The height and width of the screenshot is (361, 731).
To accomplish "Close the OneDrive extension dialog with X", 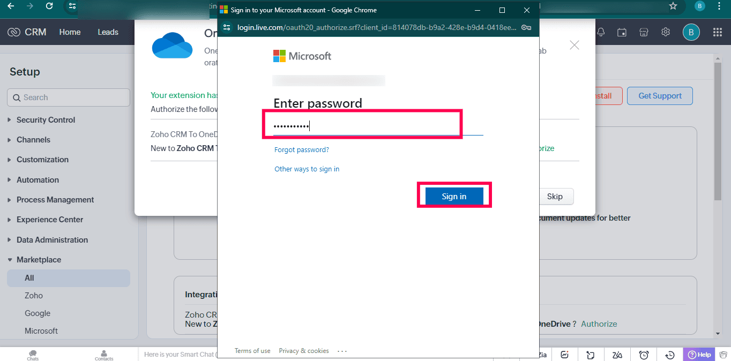I will [x=575, y=46].
